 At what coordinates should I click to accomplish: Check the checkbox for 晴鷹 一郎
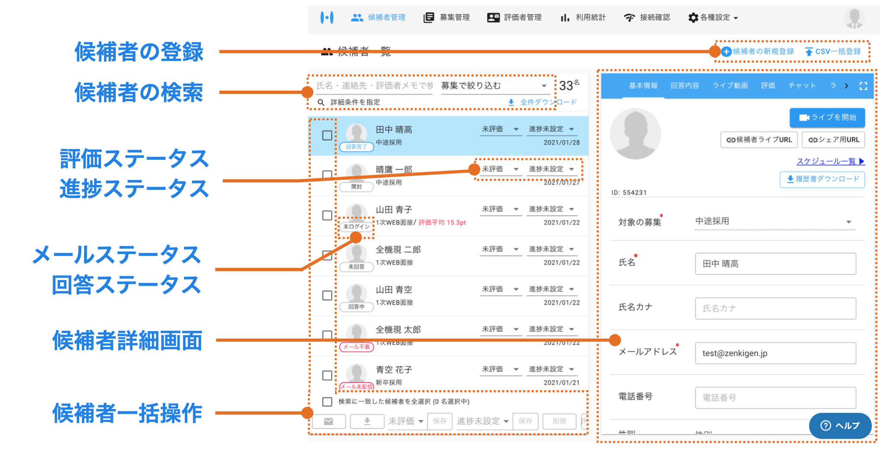click(327, 175)
